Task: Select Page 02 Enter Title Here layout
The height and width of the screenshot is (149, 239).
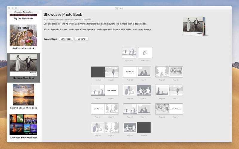Action: (x=130, y=72)
